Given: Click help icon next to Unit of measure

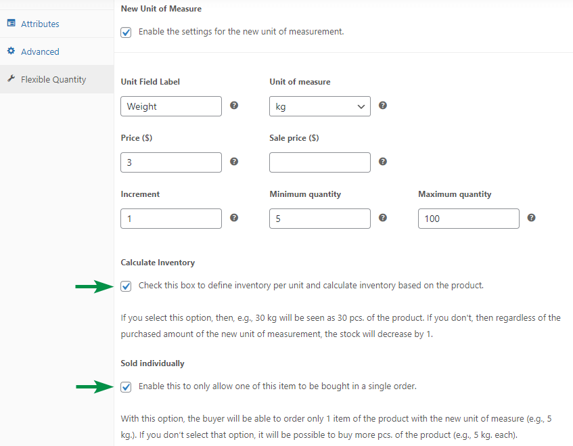Looking at the screenshot, I should (383, 106).
